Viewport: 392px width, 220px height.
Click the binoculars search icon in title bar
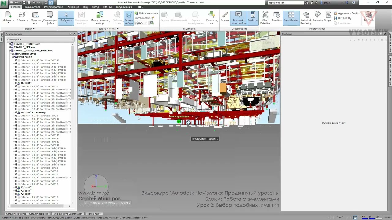coord(307,2)
